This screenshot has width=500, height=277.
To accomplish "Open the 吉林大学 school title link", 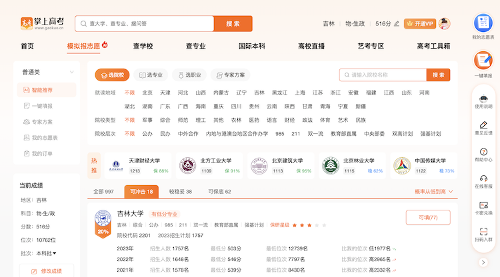I will [x=130, y=214].
